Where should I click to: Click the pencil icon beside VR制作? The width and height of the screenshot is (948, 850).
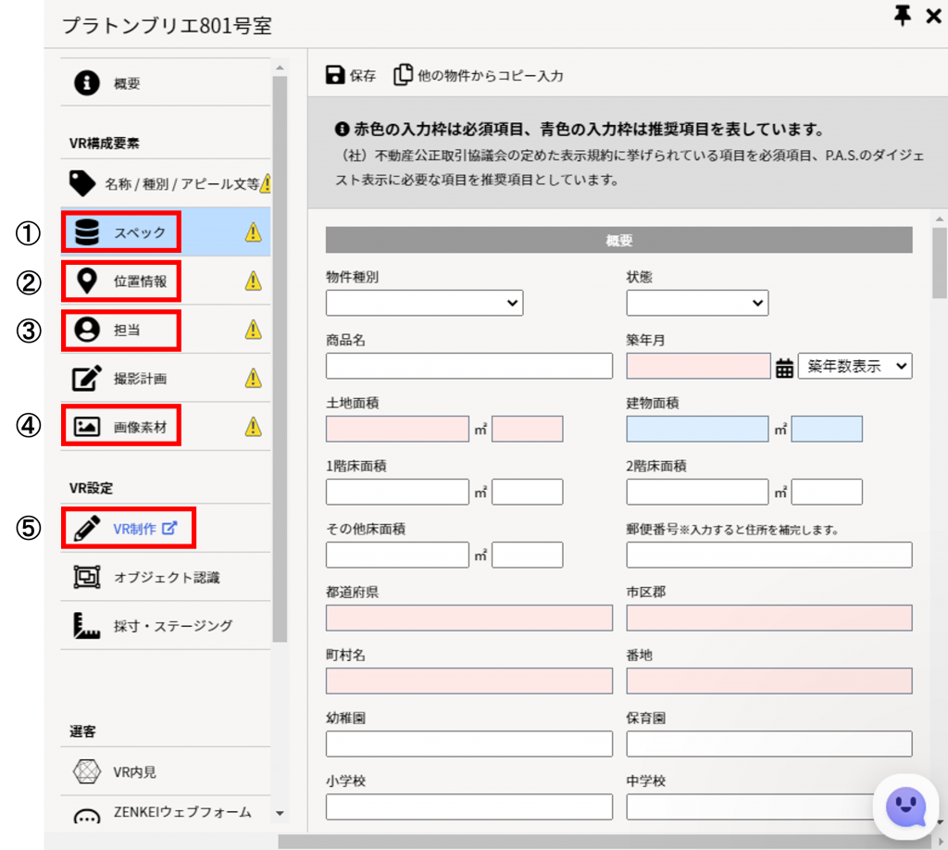pyautogui.click(x=87, y=529)
